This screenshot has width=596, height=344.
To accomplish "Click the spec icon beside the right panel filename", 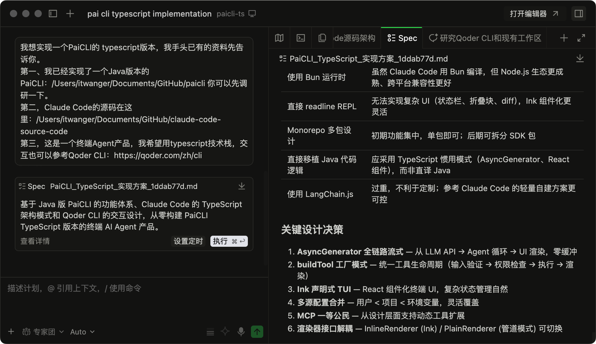I will (x=283, y=58).
